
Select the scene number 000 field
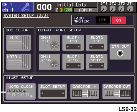[44, 7]
